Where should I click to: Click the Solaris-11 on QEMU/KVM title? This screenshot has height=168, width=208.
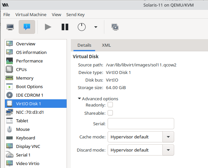click(x=169, y=5)
